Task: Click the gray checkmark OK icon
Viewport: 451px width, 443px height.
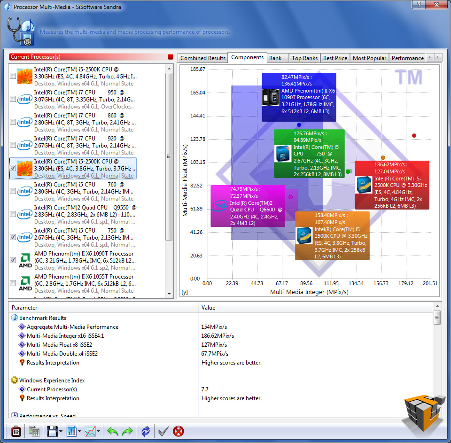Action: [163, 431]
